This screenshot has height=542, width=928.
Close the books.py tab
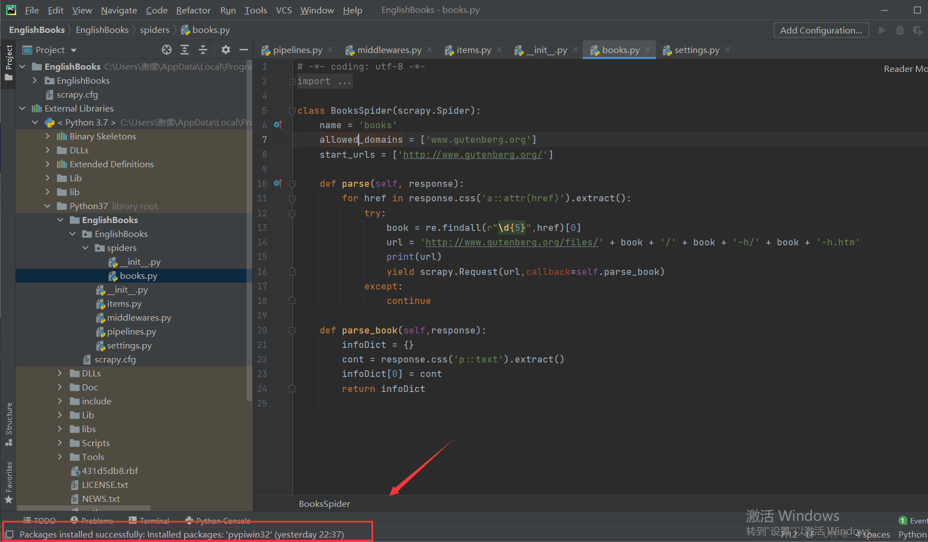647,50
